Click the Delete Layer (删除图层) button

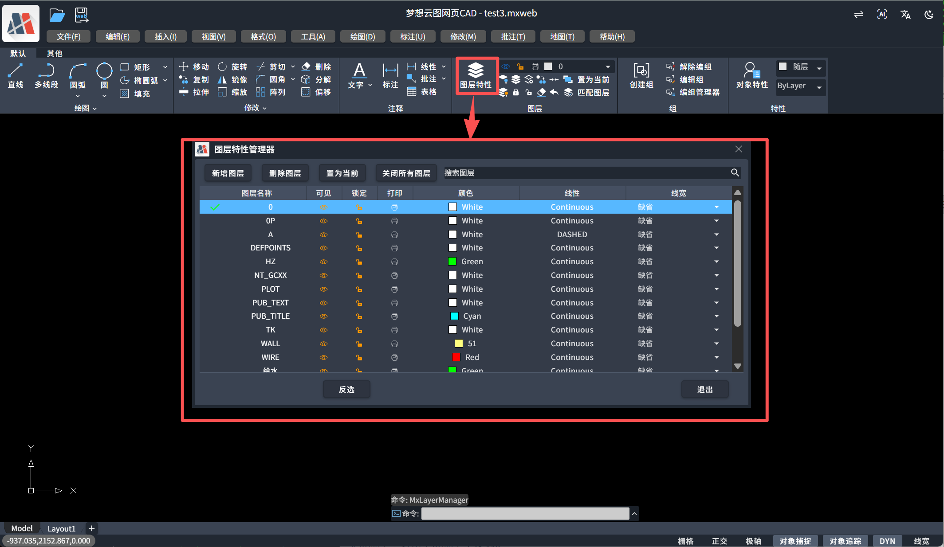coord(285,173)
